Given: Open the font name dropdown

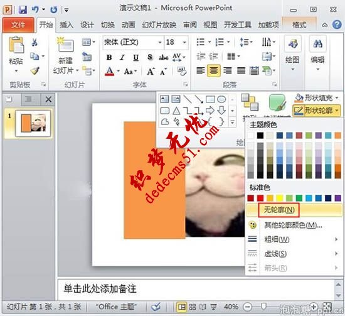Looking at the screenshot, I should [160, 42].
